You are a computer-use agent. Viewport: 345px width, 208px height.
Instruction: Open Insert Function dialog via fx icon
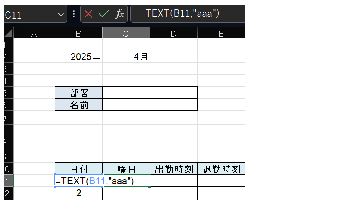[x=119, y=14]
